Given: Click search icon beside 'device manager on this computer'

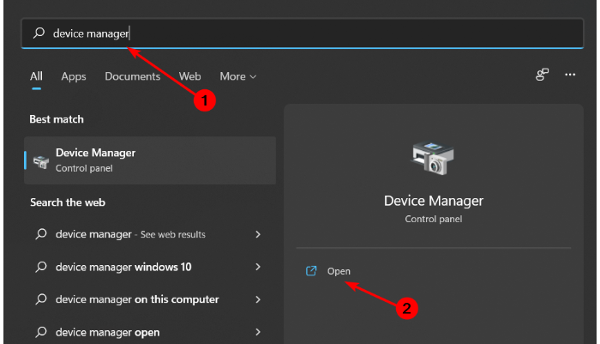Looking at the screenshot, I should (x=41, y=299).
